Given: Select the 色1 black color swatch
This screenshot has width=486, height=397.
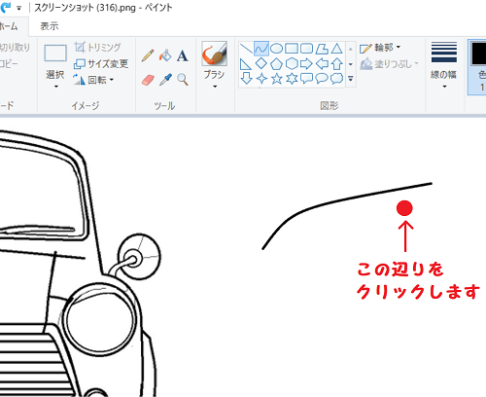Looking at the screenshot, I should pyautogui.click(x=479, y=54).
